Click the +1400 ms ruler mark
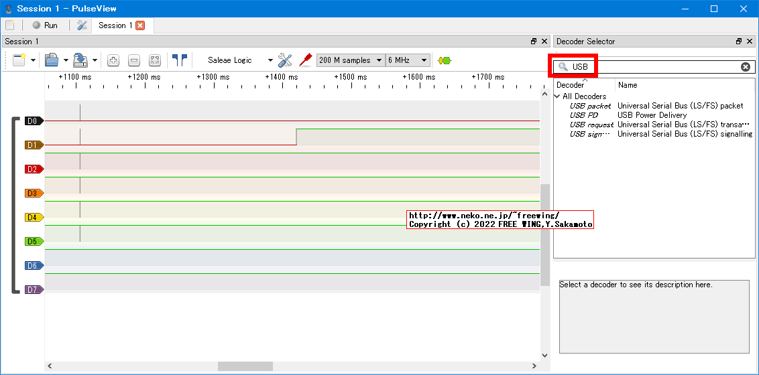759x375 pixels. pyautogui.click(x=281, y=77)
